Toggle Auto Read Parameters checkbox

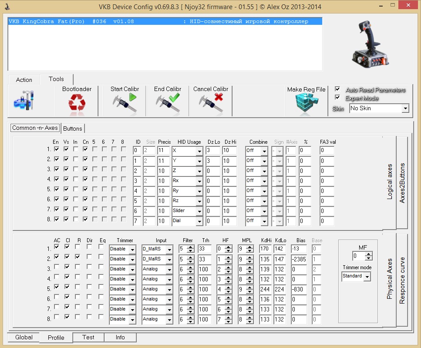337,89
